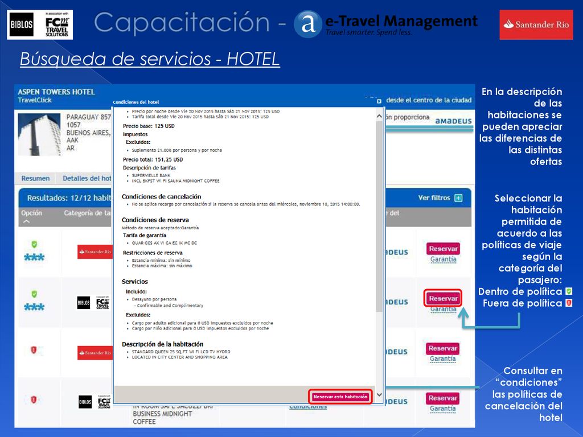Sort by the 'Opción' column header
This screenshot has width=583, height=437.
pos(31,213)
